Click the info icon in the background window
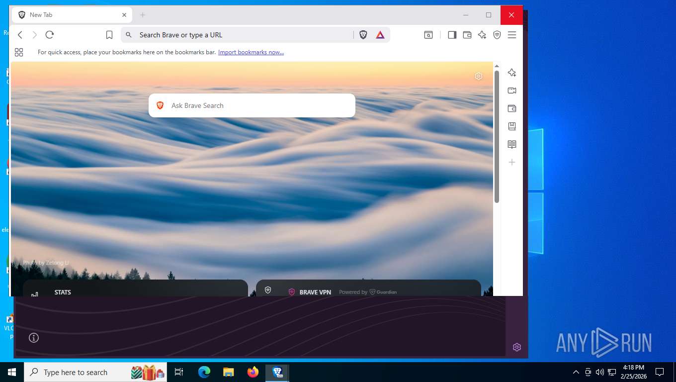 [34, 338]
